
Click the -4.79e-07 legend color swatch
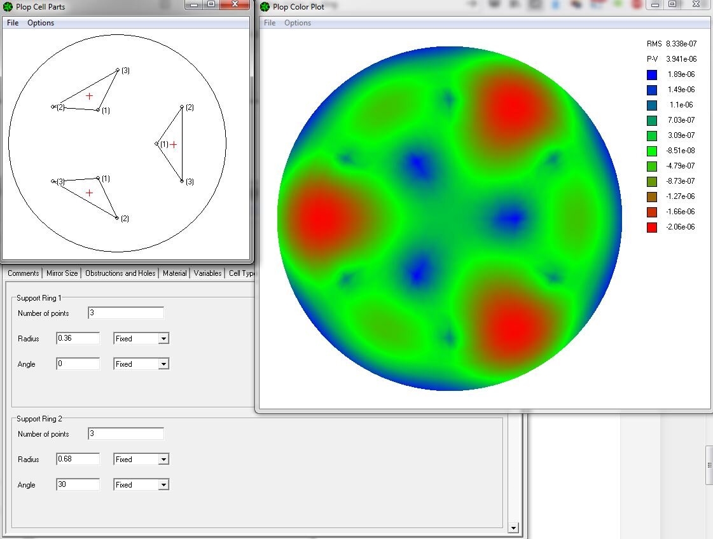coord(651,167)
